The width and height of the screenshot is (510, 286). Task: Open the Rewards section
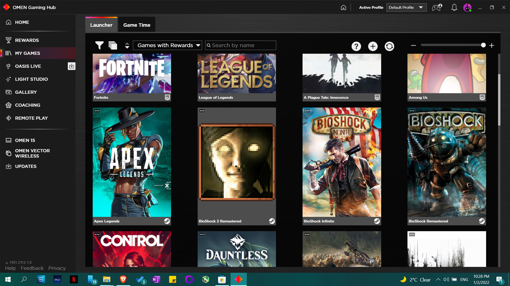coord(27,40)
